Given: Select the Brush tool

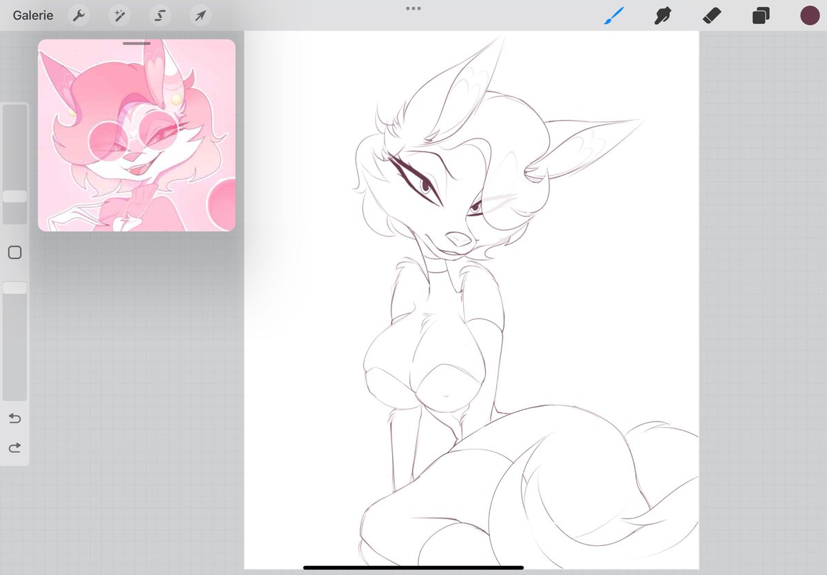Looking at the screenshot, I should click(x=613, y=15).
